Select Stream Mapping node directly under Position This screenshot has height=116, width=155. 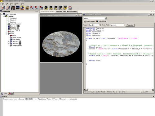[x=15, y=30]
